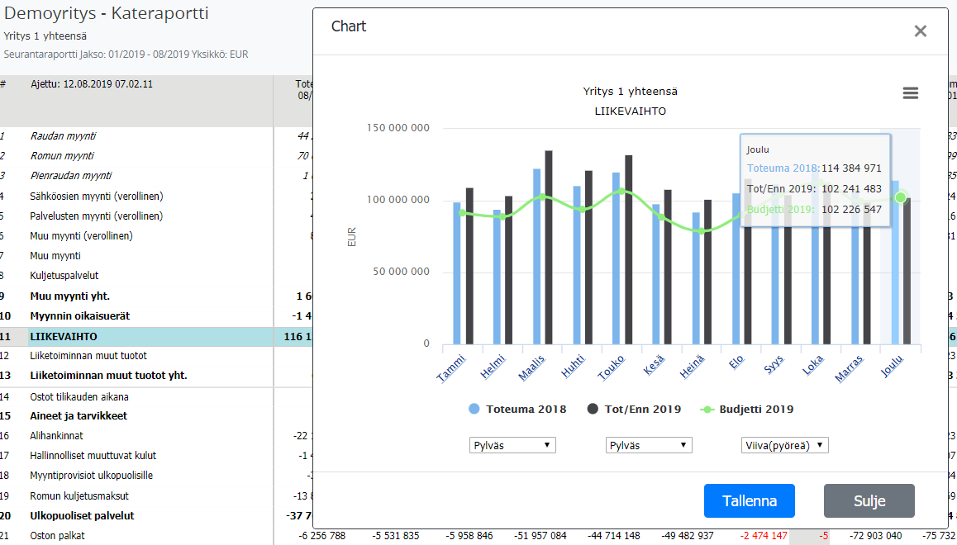This screenshot has width=957, height=545.
Task: Click the Maalis month axis link
Action: click(x=531, y=367)
